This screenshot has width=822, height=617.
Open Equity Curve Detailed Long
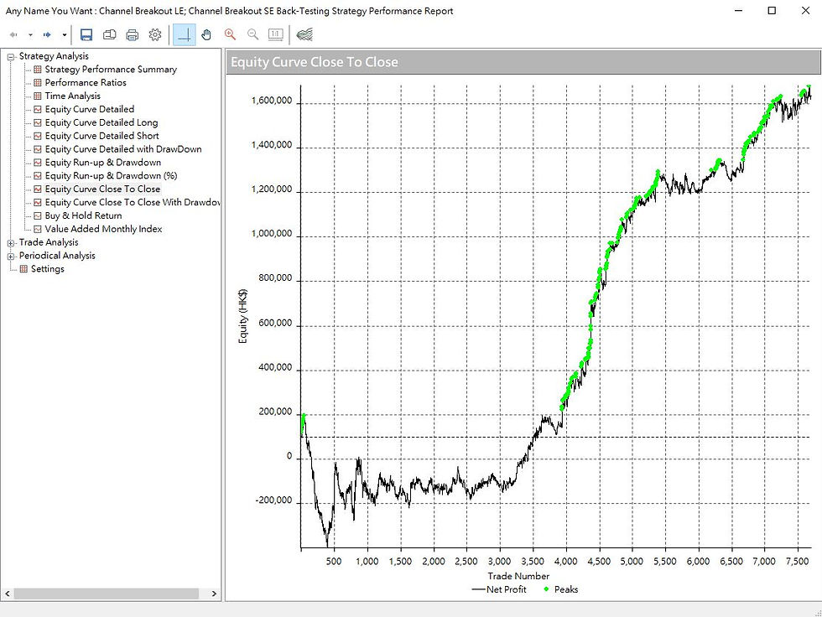pyautogui.click(x=101, y=122)
